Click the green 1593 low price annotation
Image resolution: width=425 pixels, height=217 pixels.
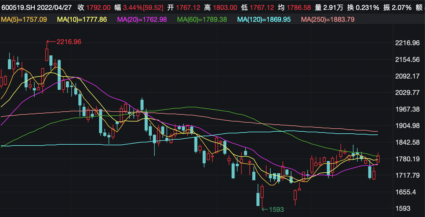coord(276,209)
